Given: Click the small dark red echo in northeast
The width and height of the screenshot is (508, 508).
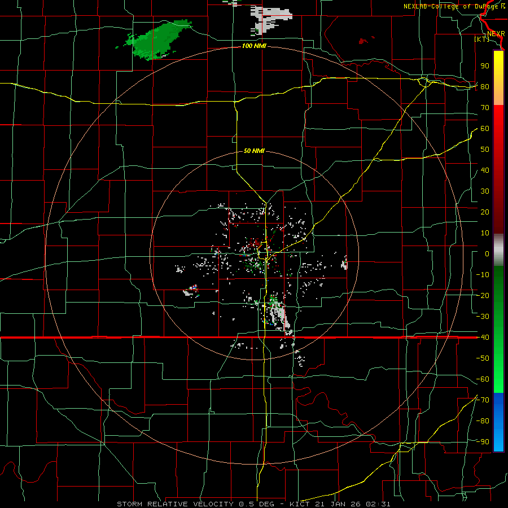Looking at the screenshot, I should [363, 41].
